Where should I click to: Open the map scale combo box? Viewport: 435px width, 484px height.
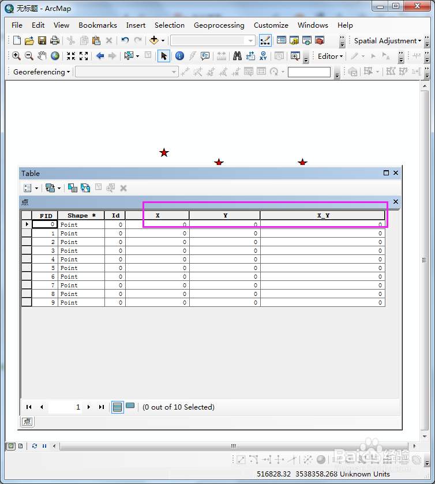pos(213,40)
